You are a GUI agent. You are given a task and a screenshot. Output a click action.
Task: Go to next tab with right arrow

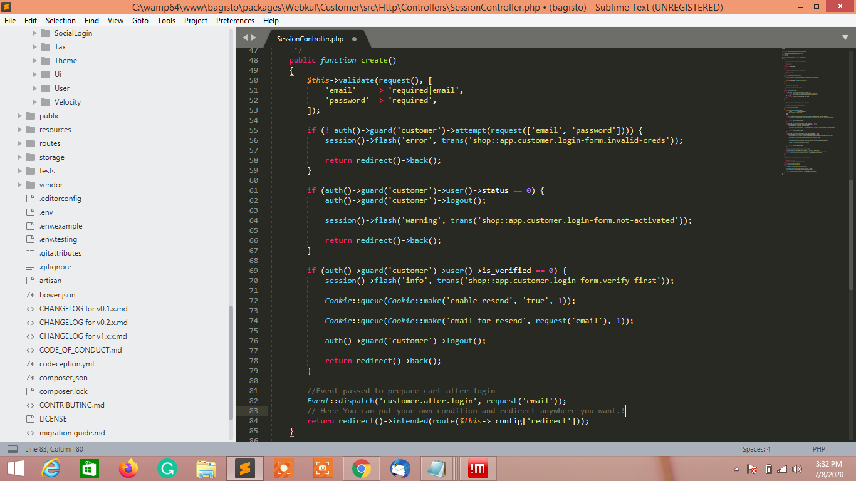click(x=253, y=38)
